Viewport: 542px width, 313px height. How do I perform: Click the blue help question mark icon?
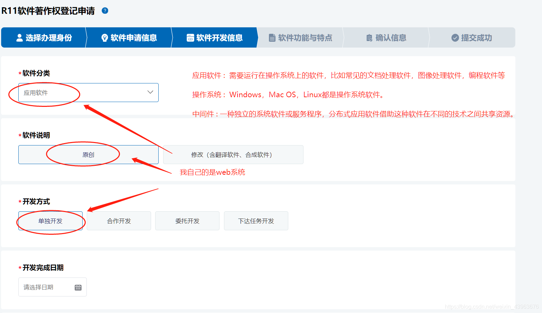click(105, 11)
